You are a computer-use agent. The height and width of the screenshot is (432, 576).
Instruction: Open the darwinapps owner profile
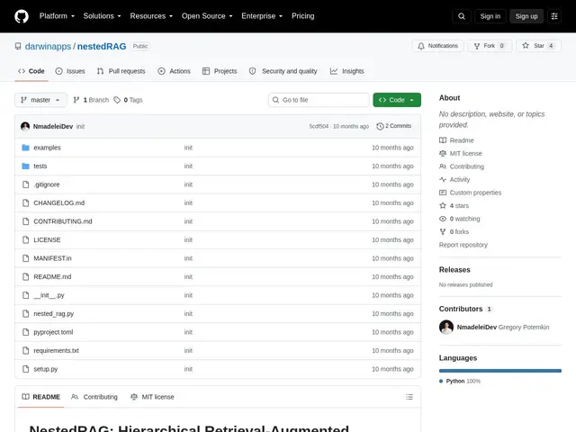point(48,46)
